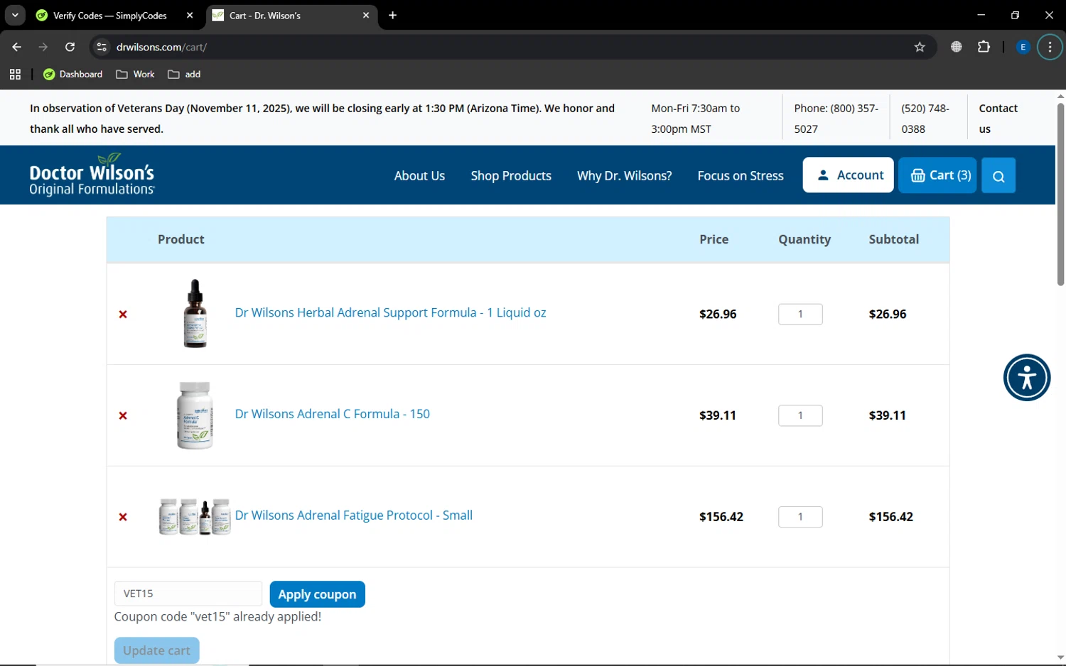
Task: Click the (520) 748-0388 phone number
Action: point(925,119)
